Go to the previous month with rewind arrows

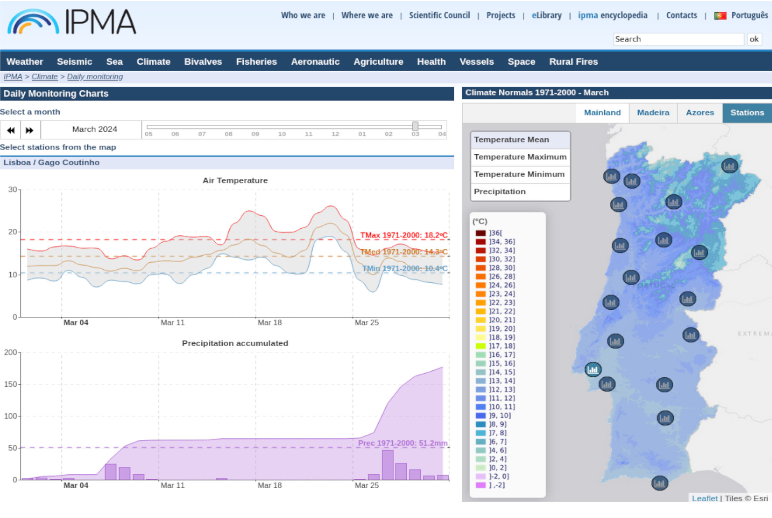click(x=10, y=130)
